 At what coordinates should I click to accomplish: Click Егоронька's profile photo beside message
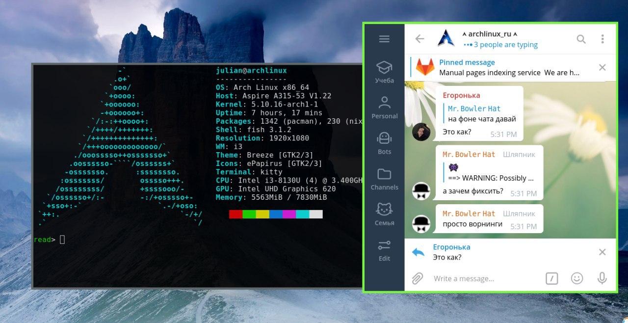click(x=421, y=132)
